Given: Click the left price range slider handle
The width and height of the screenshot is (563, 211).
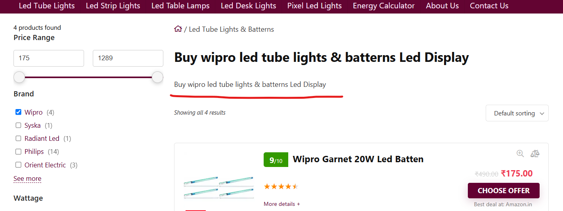Looking at the screenshot, I should tap(19, 77).
